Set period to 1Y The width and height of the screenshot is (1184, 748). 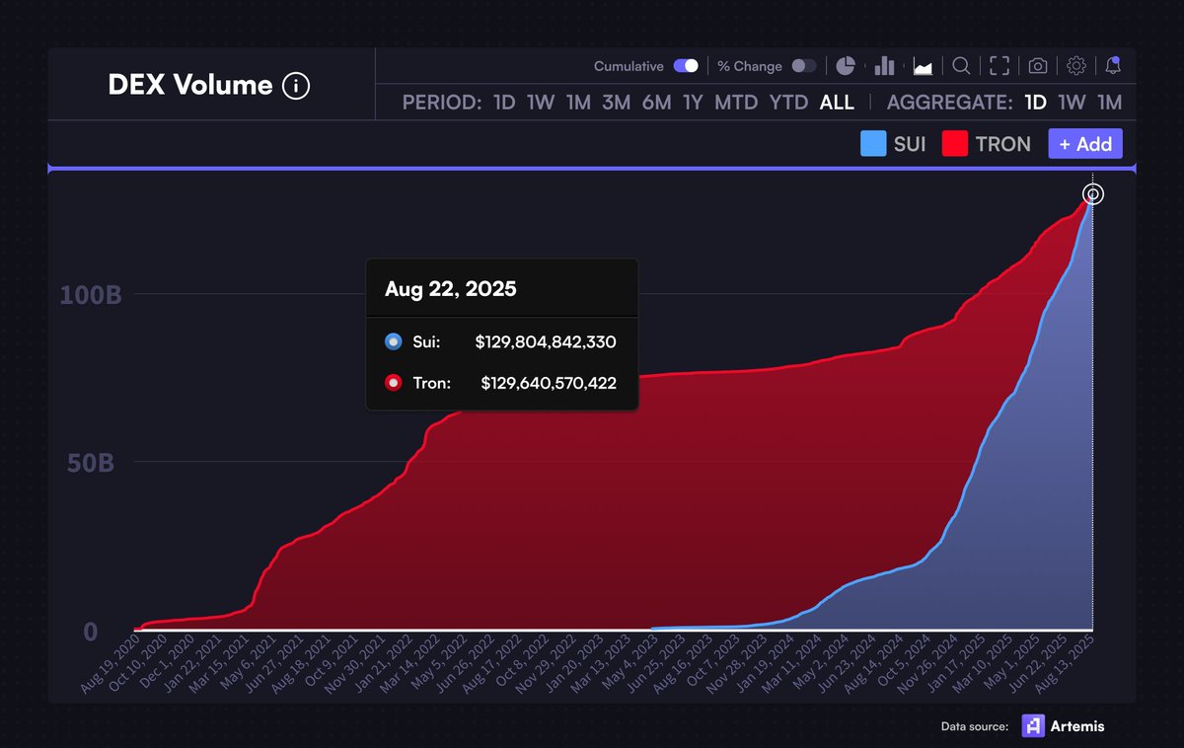[693, 103]
